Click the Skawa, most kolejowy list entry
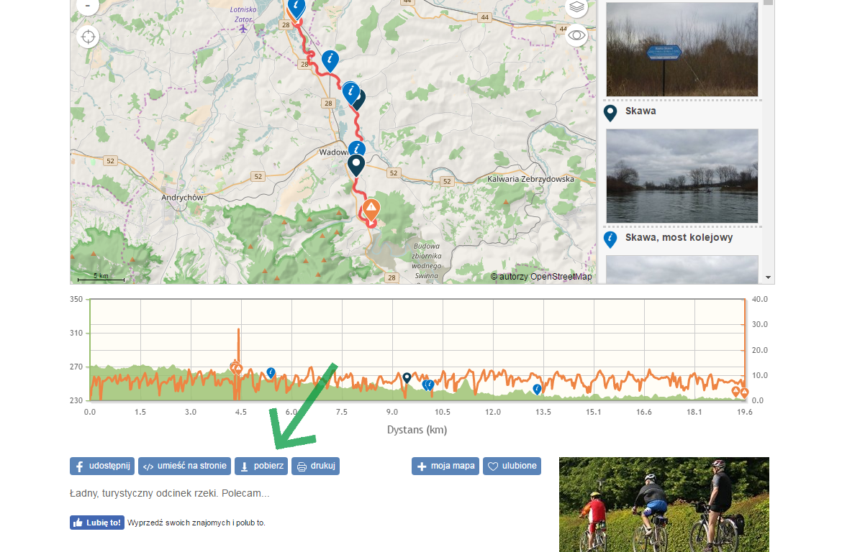The image size is (842, 552). click(679, 238)
